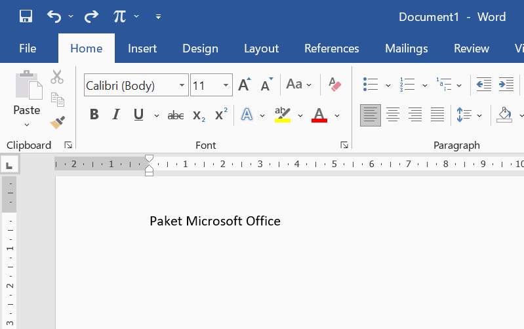Open the Design tab
This screenshot has width=524, height=329.
(x=200, y=48)
